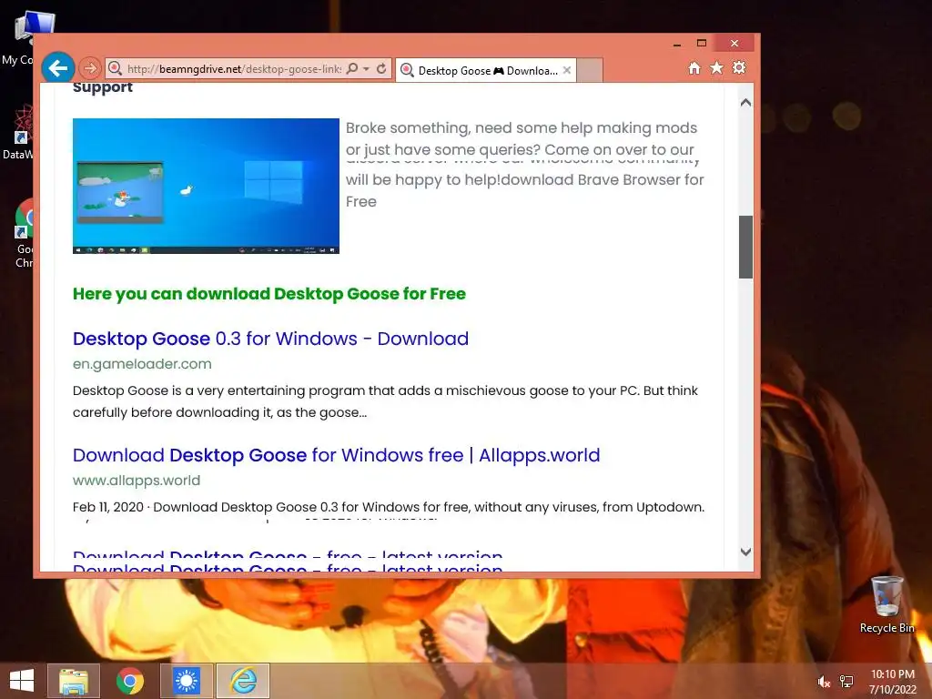Open File Explorer from taskbar
This screenshot has width=932, height=699.
tap(74, 681)
